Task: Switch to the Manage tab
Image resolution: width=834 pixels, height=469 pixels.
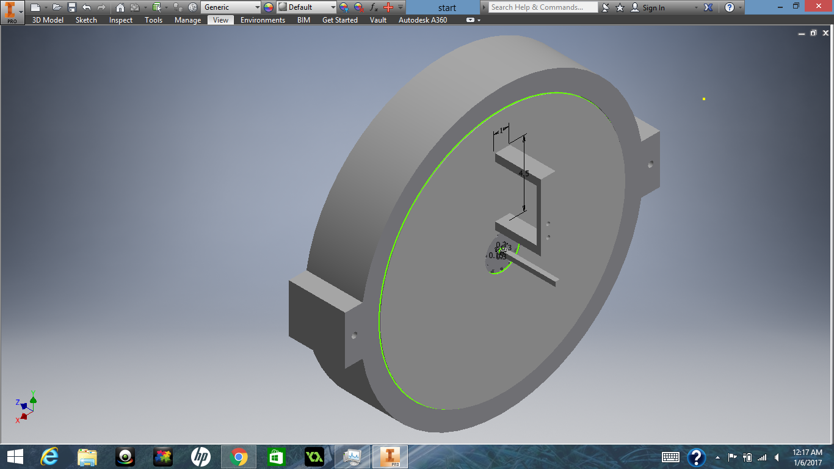Action: point(187,20)
